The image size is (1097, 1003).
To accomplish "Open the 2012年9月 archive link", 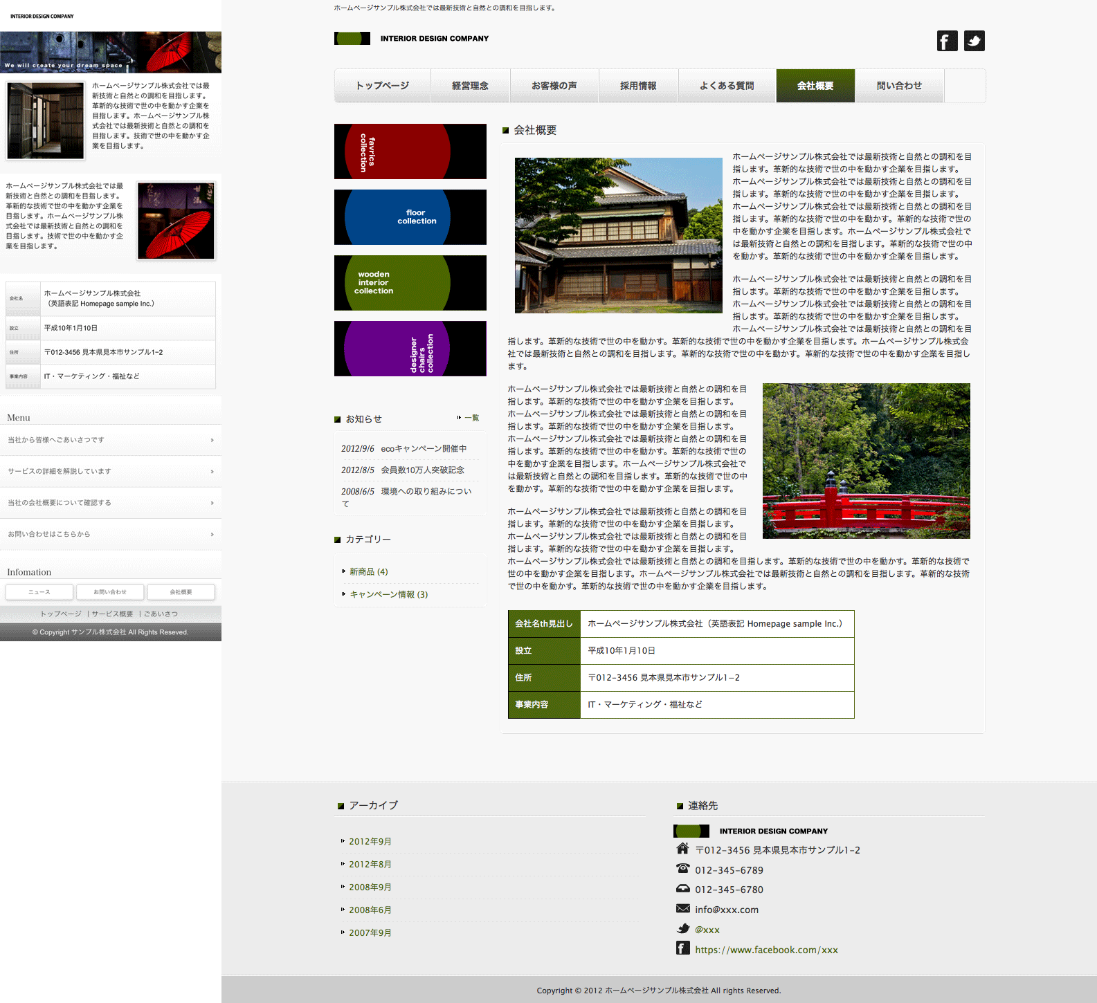I will click(370, 842).
